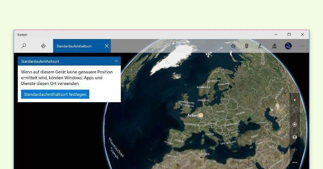Image resolution: width=323 pixels, height=169 pixels.
Task: Click the traffic light icon
Action: point(247,46)
